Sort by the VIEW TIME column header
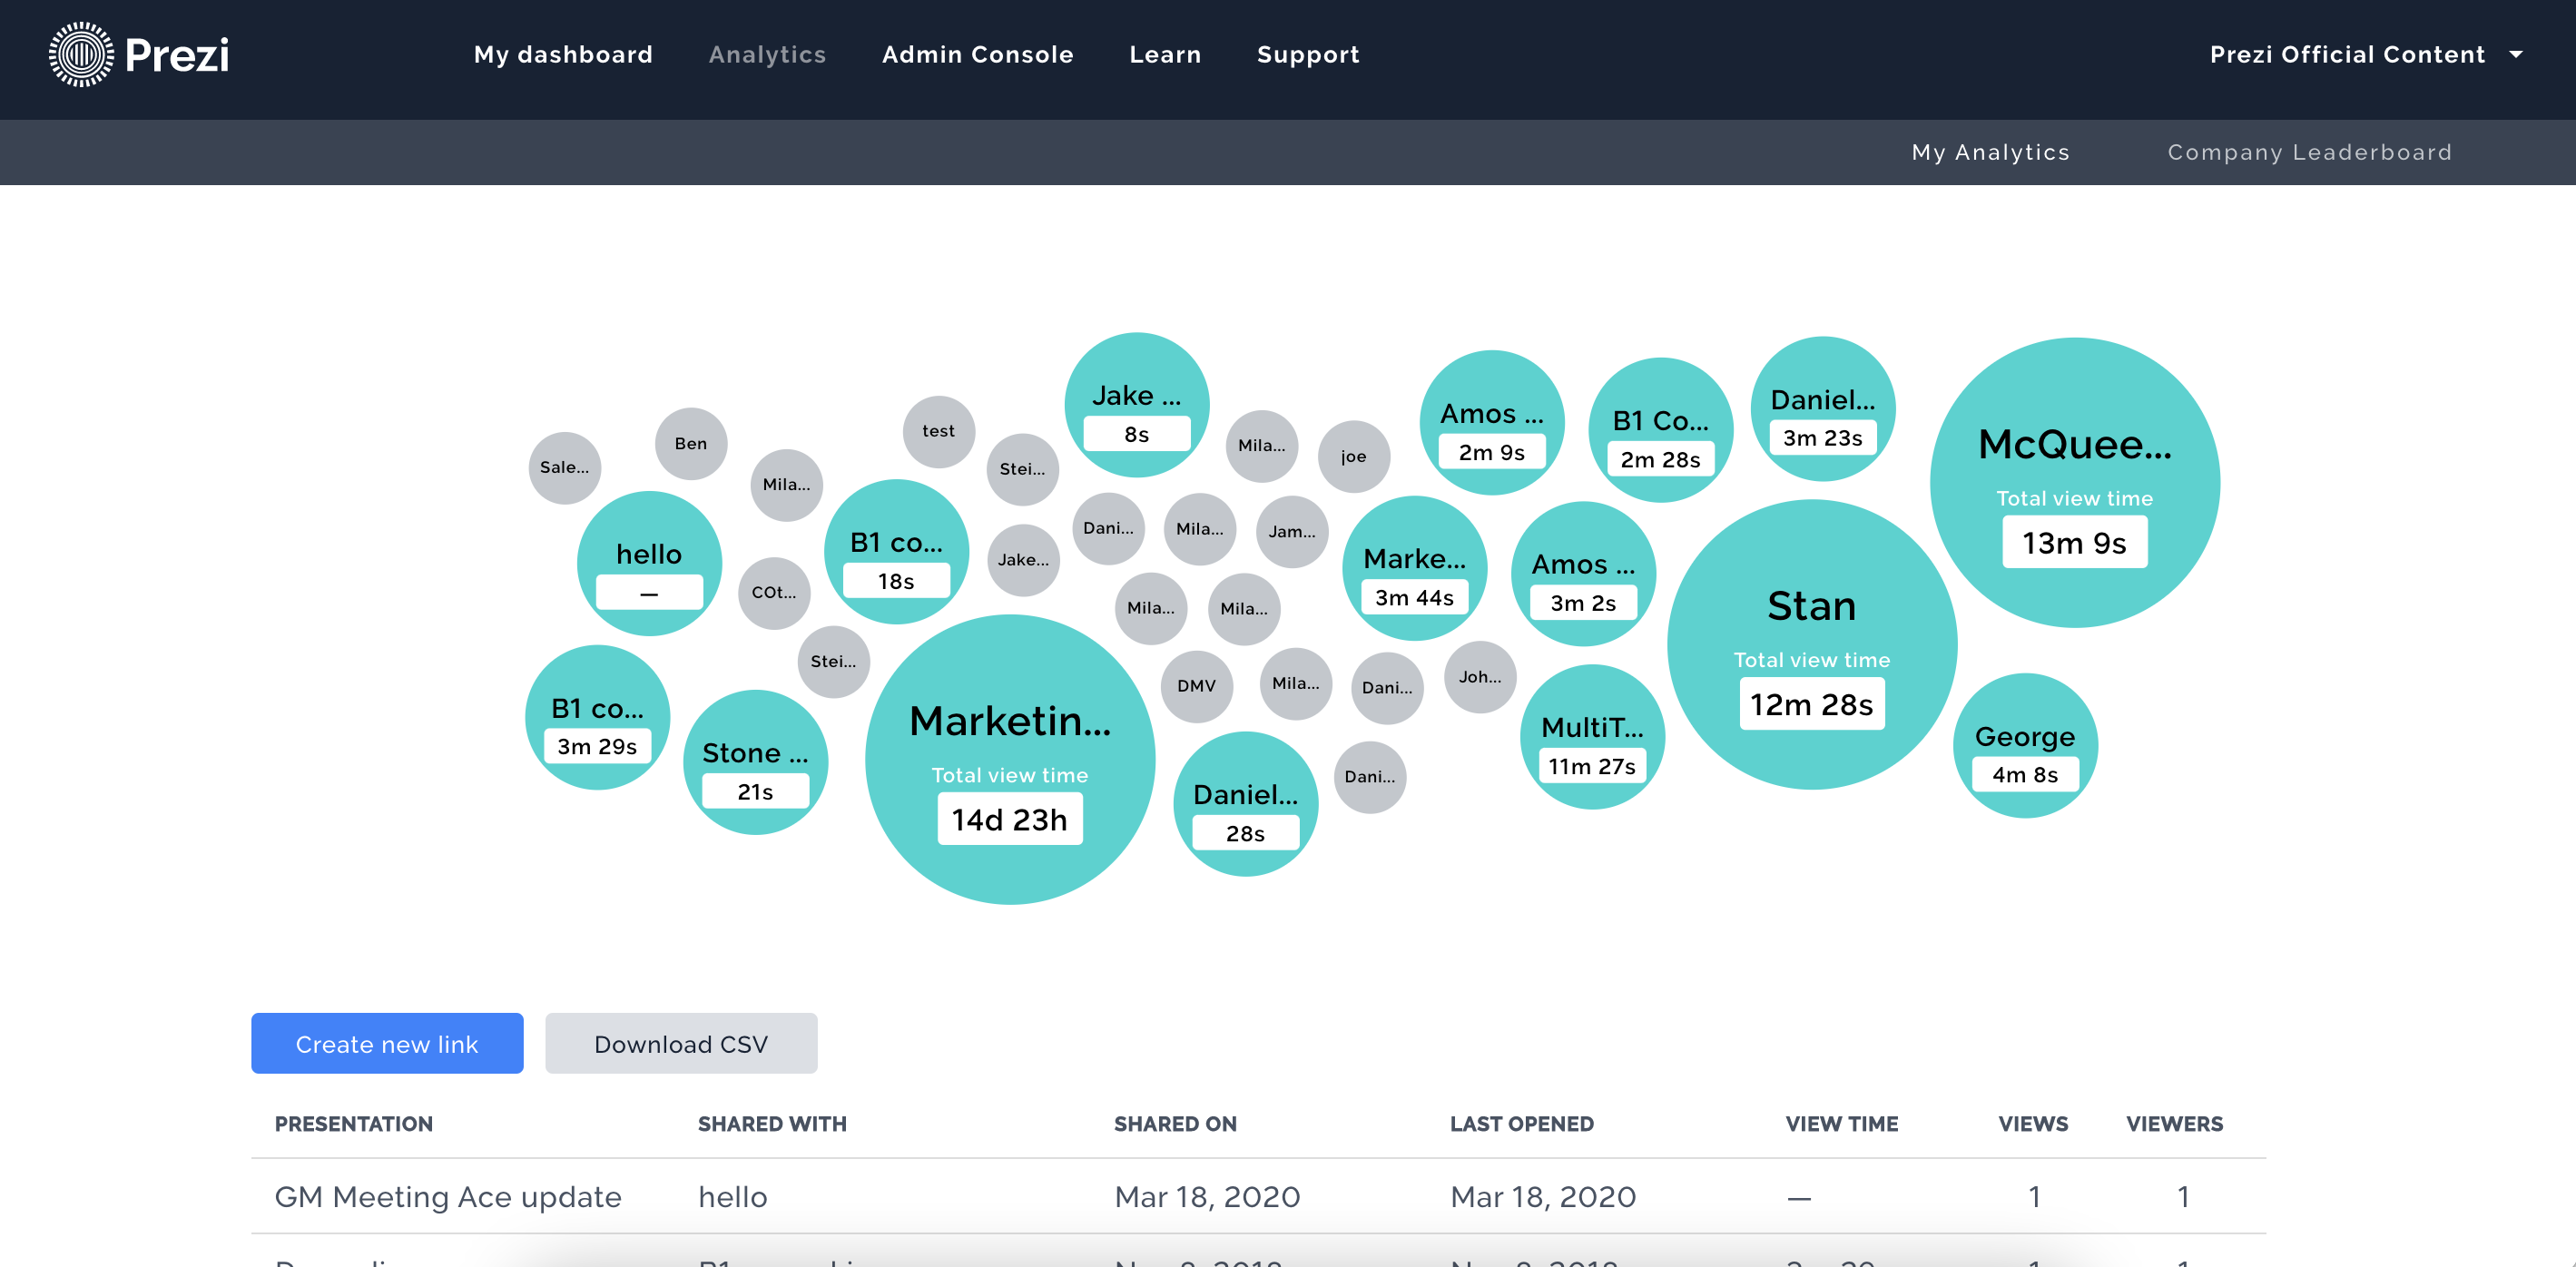 pyautogui.click(x=1841, y=1123)
